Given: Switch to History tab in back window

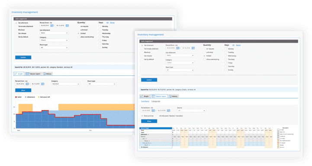Looking at the screenshot, I should tap(48, 74).
